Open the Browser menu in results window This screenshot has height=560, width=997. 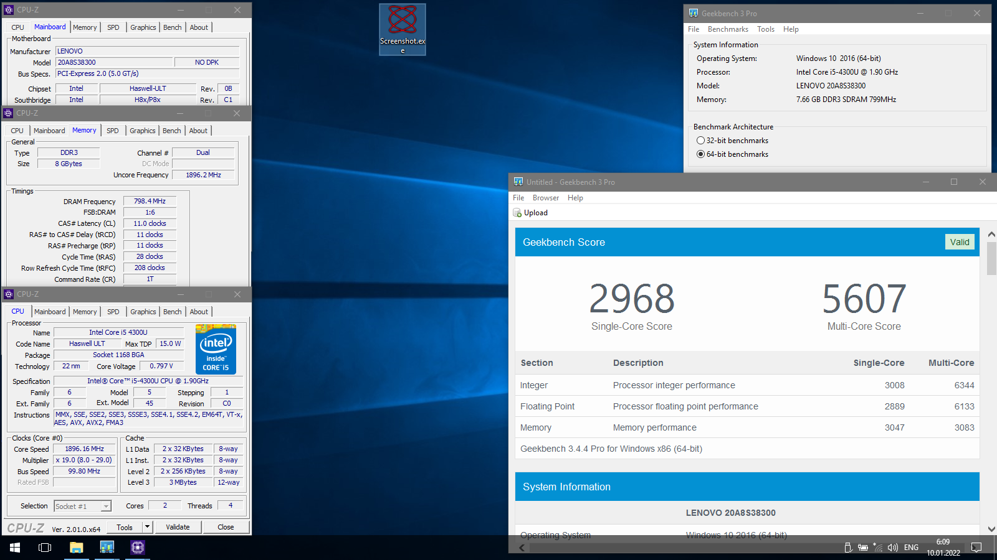tap(546, 198)
